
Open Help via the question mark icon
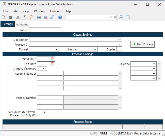[x=60, y=17]
